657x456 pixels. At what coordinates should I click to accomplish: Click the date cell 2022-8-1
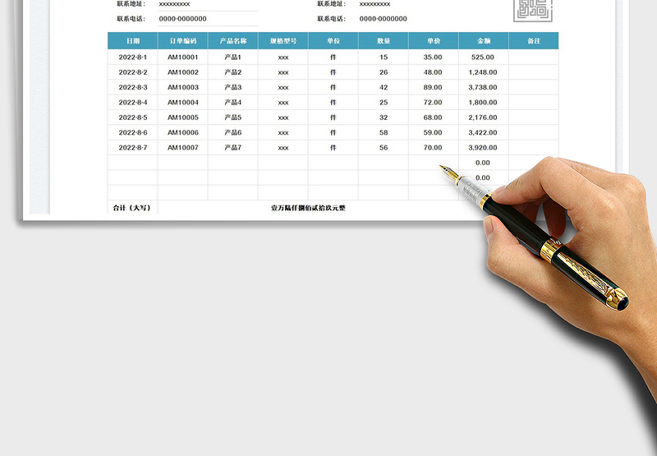point(133,57)
